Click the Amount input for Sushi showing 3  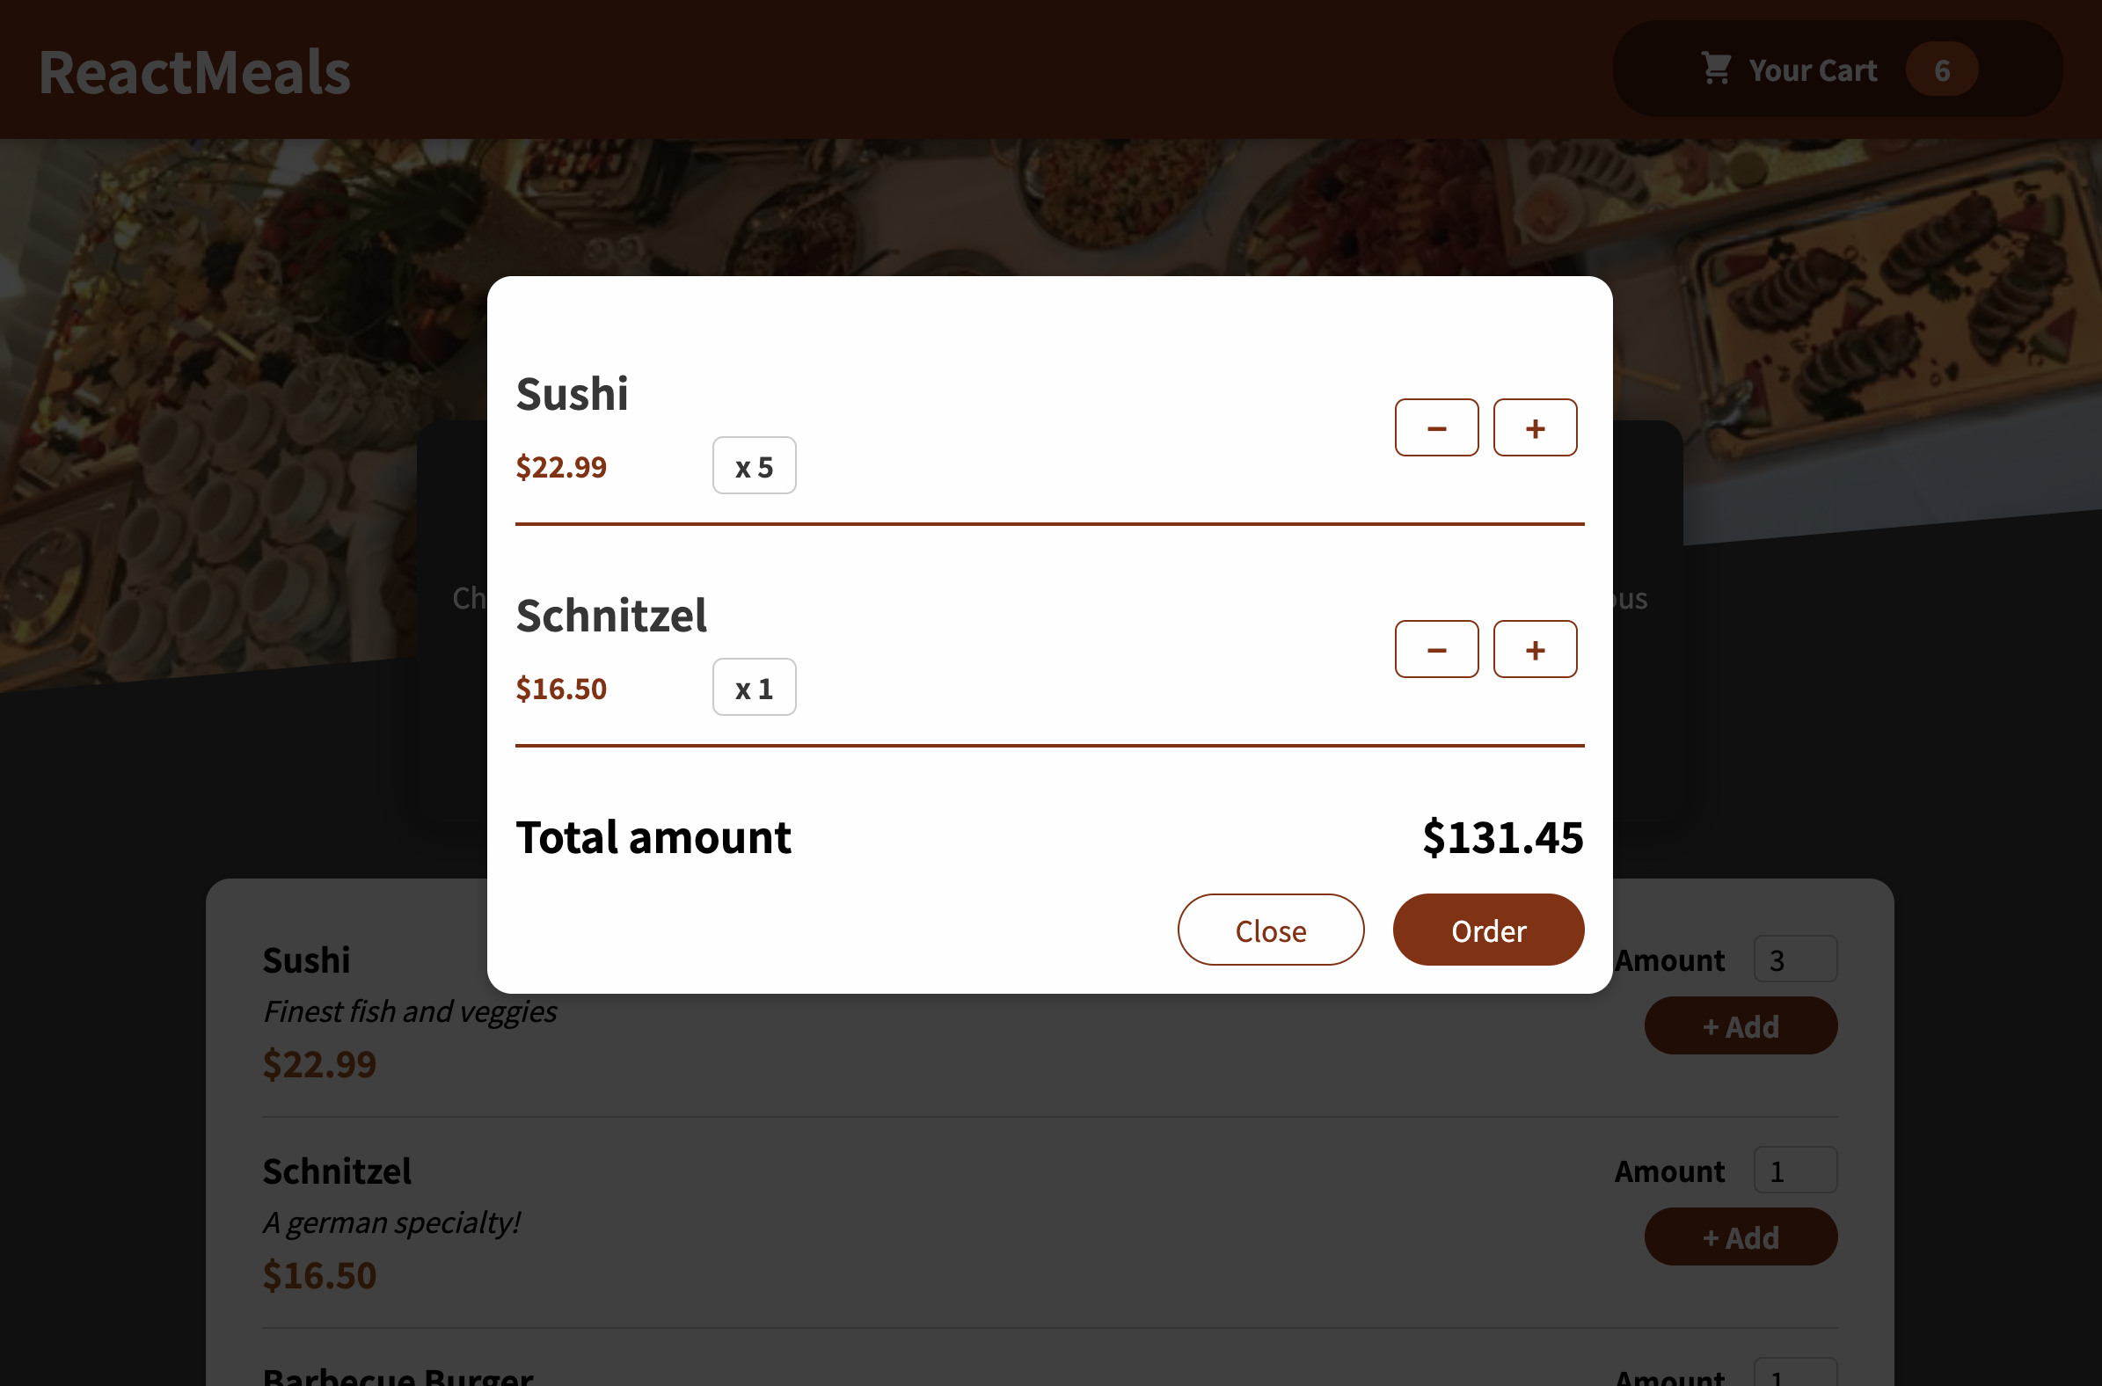1796,959
